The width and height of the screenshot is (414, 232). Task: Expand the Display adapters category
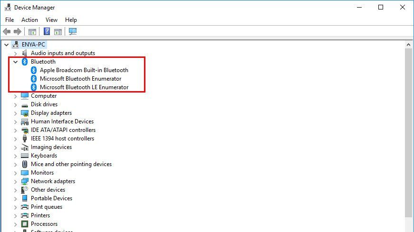click(x=16, y=113)
